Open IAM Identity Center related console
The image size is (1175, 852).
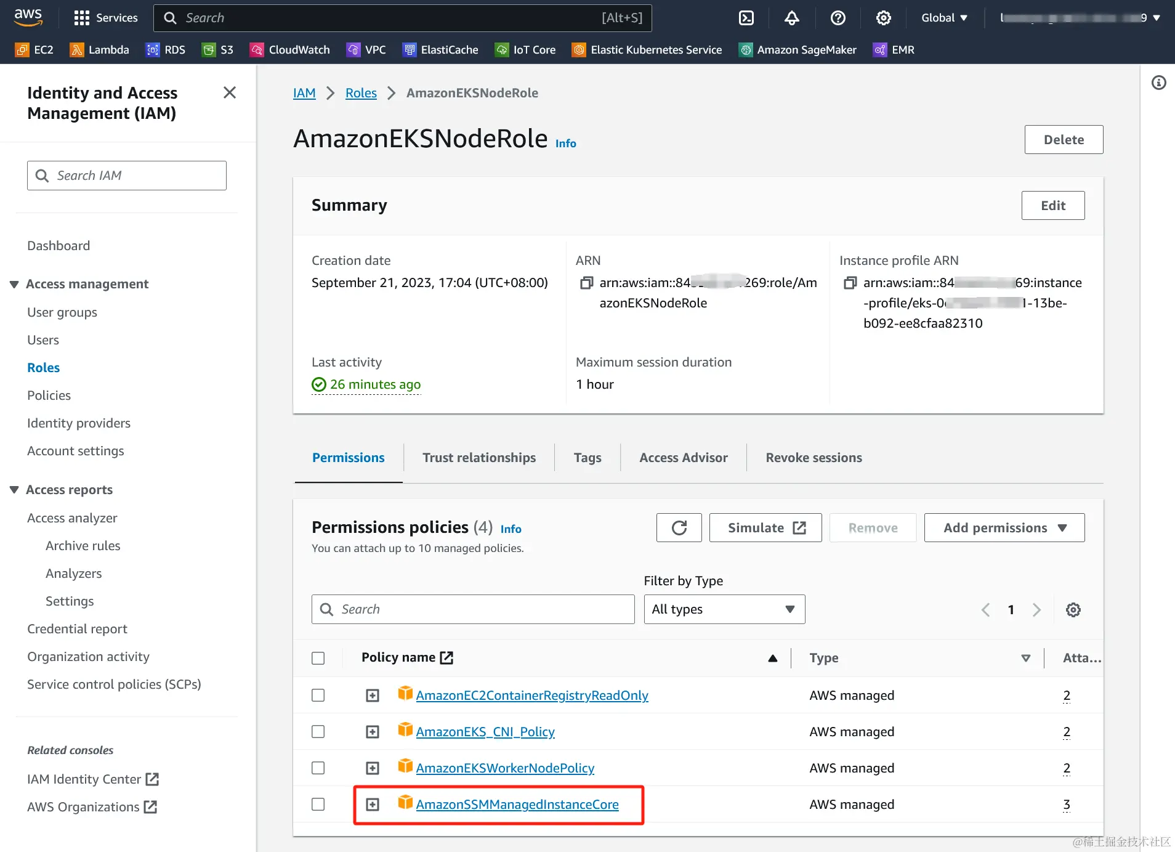(93, 779)
